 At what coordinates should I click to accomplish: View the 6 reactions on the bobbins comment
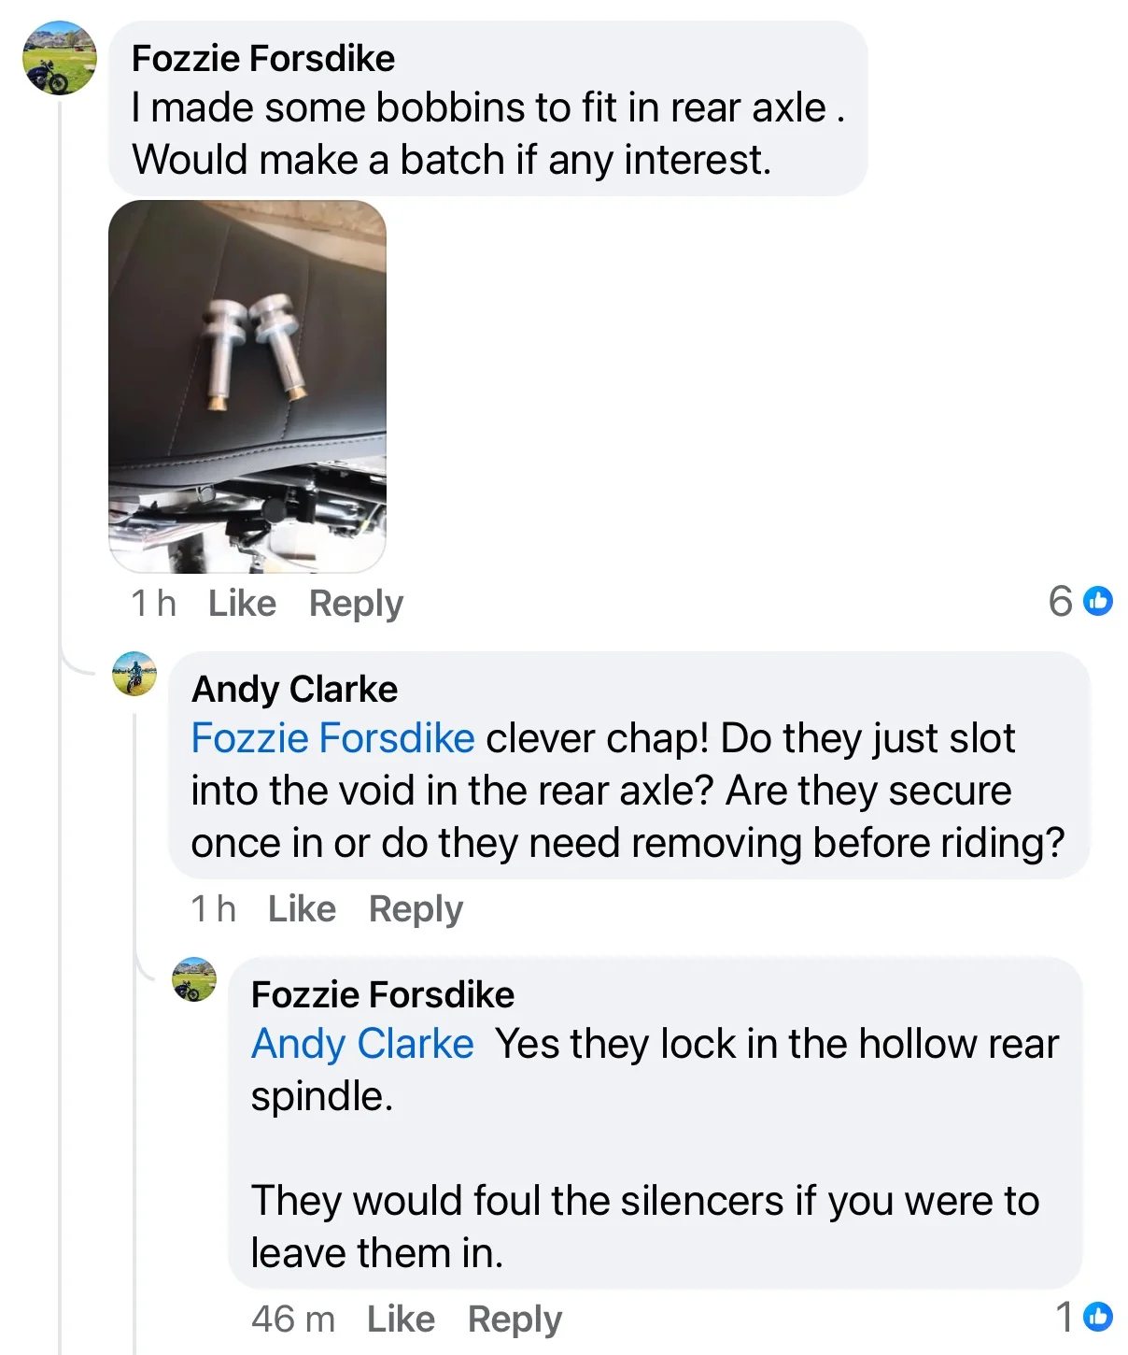1079,601
